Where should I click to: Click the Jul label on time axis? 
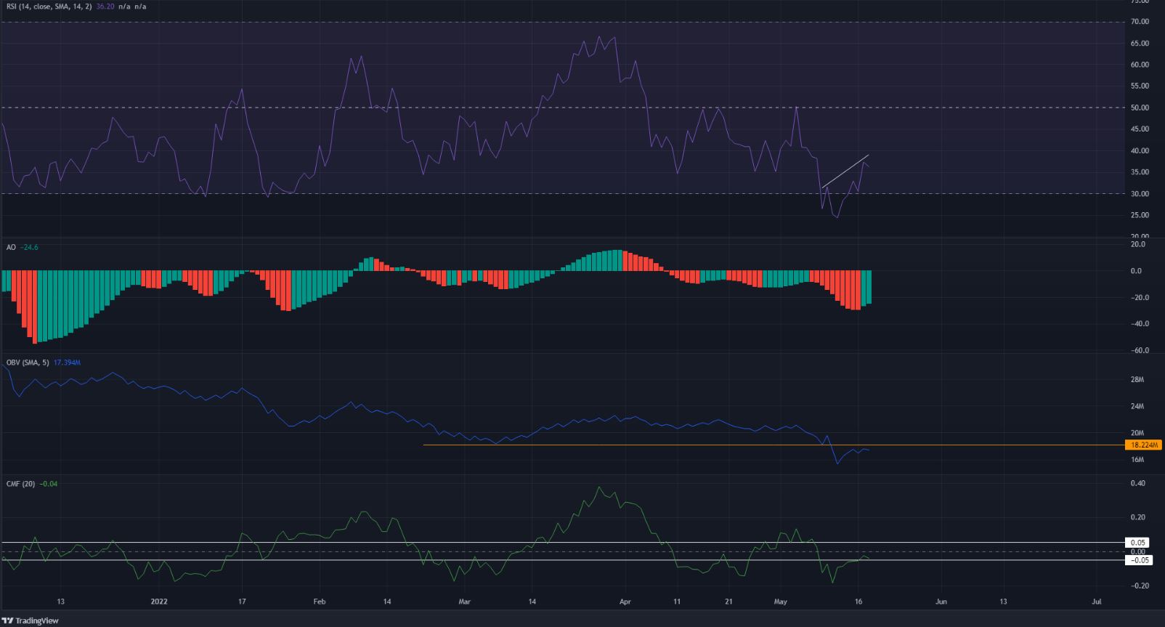(1097, 602)
